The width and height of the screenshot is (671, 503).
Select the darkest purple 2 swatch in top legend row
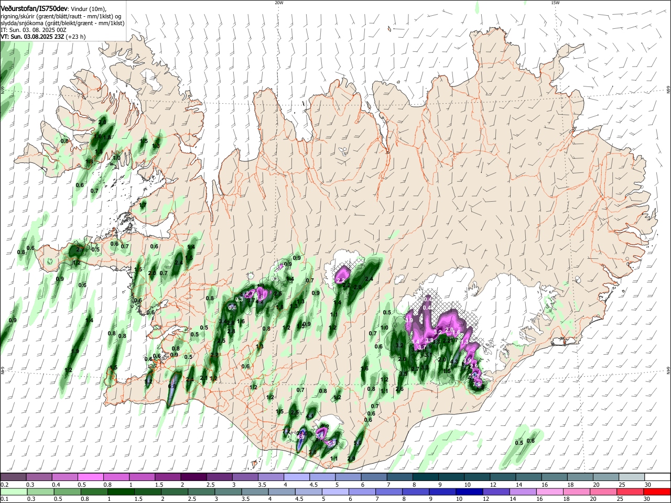[193, 477]
